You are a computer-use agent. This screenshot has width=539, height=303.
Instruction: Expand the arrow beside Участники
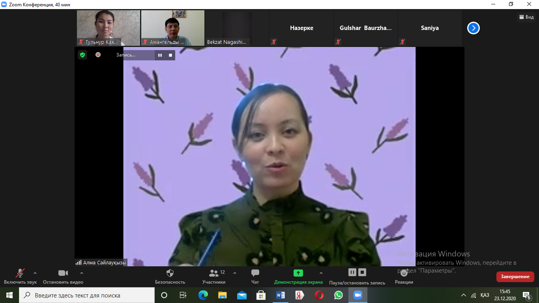[235, 273]
